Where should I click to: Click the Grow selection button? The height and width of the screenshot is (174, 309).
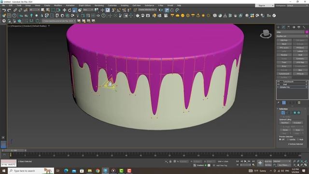click(x=297, y=130)
